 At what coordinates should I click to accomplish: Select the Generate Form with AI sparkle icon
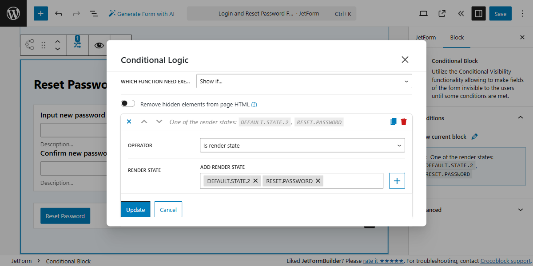coord(112,13)
